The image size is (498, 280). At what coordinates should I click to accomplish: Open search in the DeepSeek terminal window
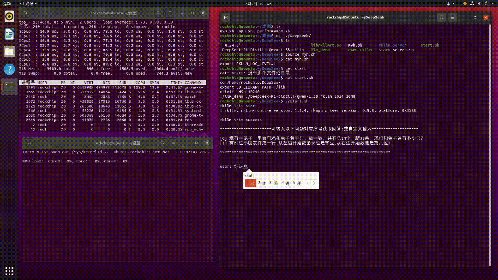pos(442,17)
